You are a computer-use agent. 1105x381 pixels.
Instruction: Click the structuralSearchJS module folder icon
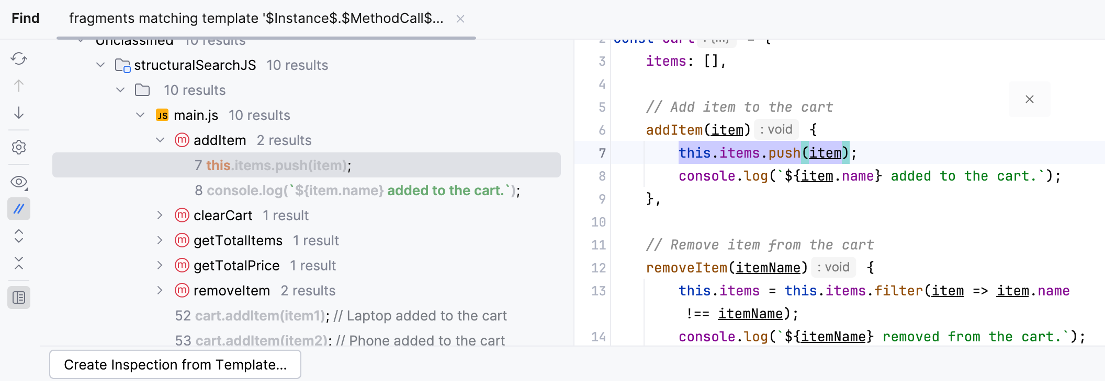pyautogui.click(x=122, y=65)
